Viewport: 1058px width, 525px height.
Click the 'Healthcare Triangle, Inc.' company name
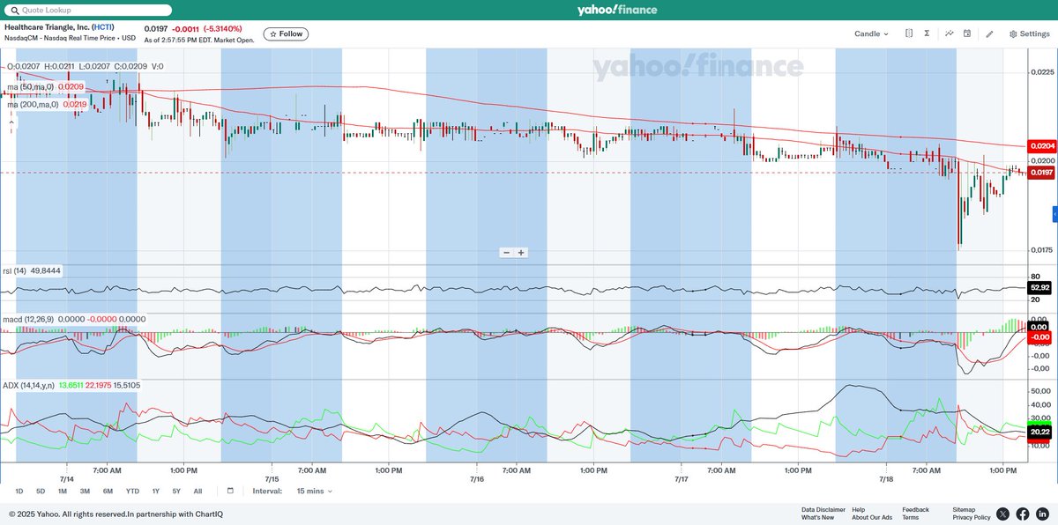(47, 27)
